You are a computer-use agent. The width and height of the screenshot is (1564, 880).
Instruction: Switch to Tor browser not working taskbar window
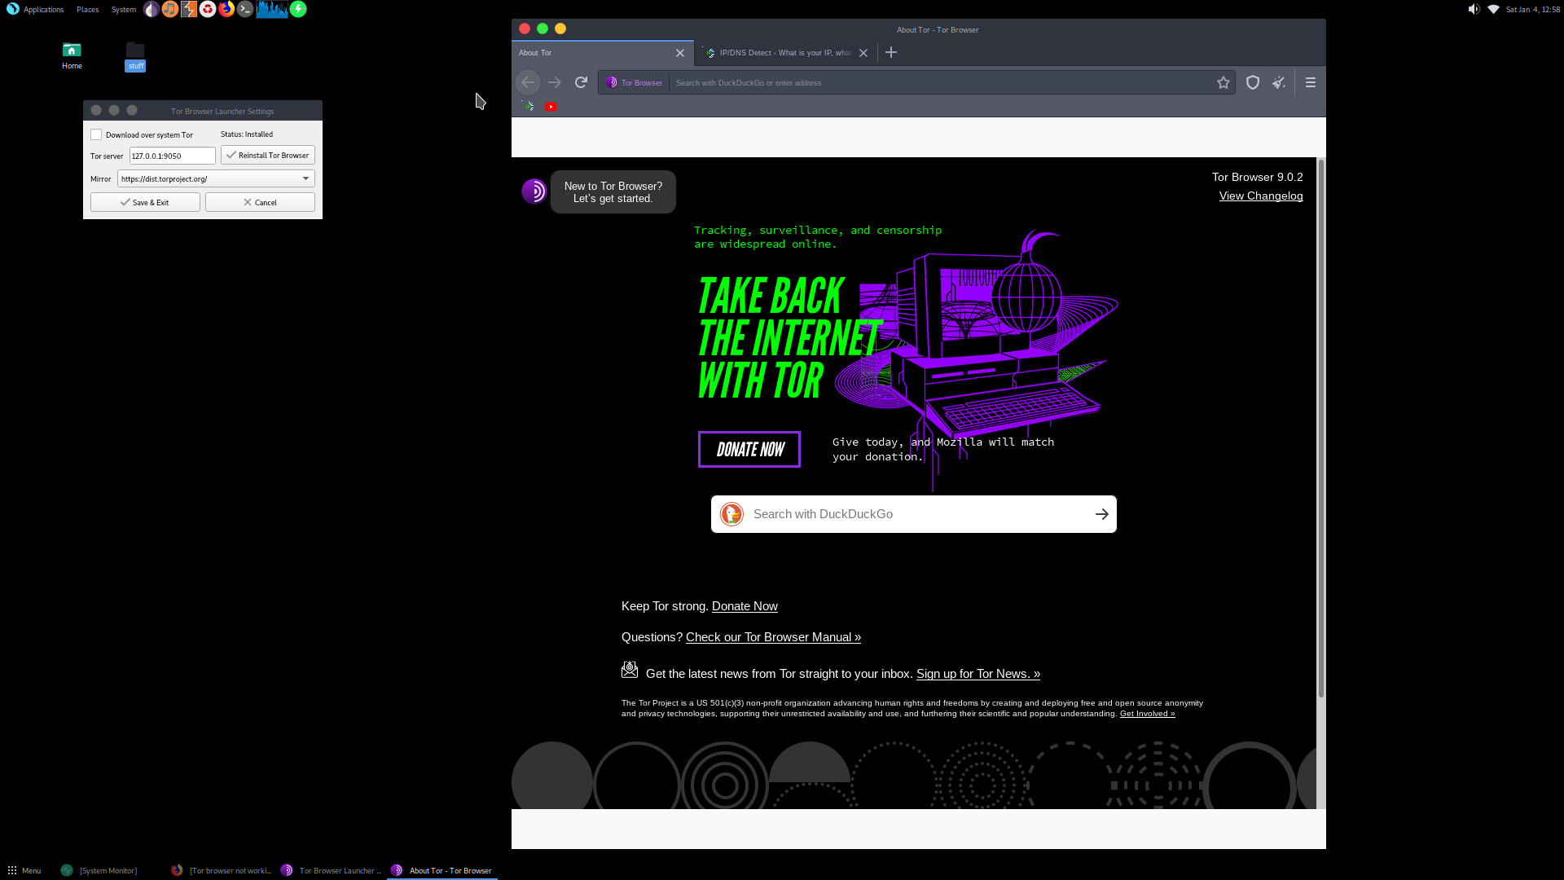pos(222,870)
